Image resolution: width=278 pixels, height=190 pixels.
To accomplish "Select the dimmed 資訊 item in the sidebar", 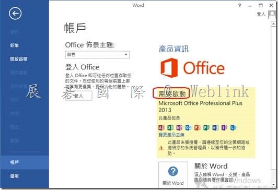I will 14,32.
